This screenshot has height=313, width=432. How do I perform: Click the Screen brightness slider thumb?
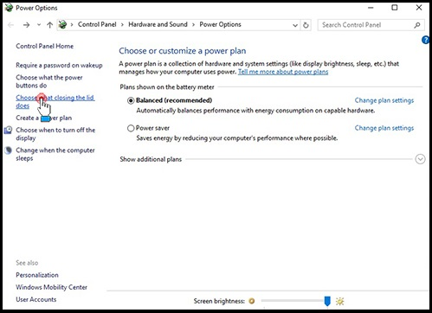[x=327, y=301]
